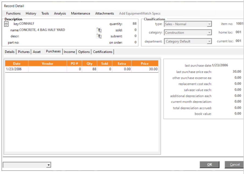Click the icon beside the name field
Screen dimensions: 244x174
[99, 30]
